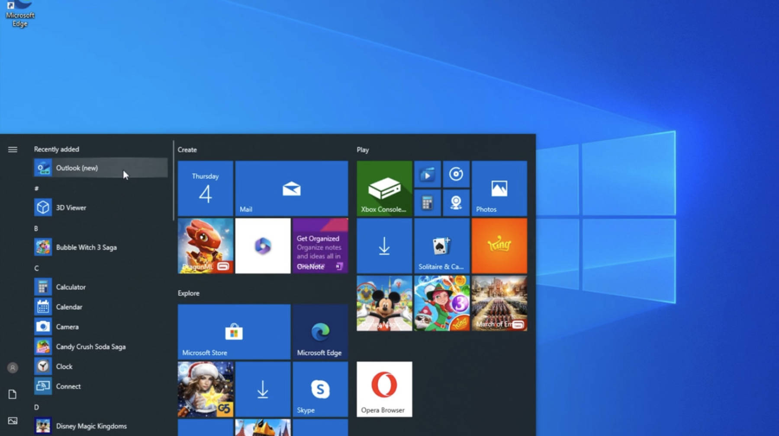Click download tile beside Solitaire
Image resolution: width=779 pixels, height=436 pixels.
point(384,246)
